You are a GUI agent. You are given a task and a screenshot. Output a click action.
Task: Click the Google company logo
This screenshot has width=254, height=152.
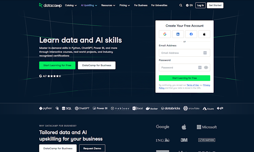pos(163,127)
